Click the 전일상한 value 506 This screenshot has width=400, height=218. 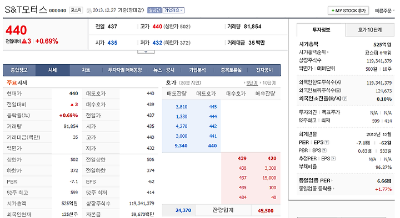click(x=151, y=159)
